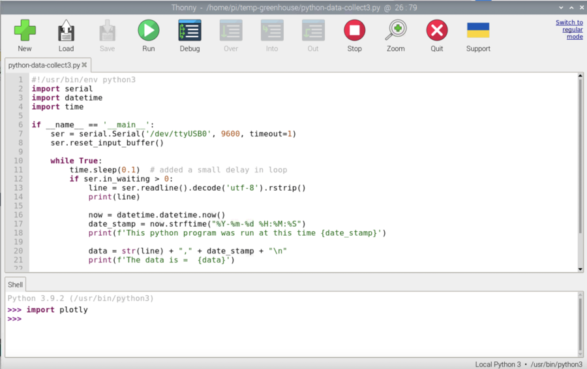Run the current Python script
The image size is (587, 369).
pyautogui.click(x=148, y=31)
